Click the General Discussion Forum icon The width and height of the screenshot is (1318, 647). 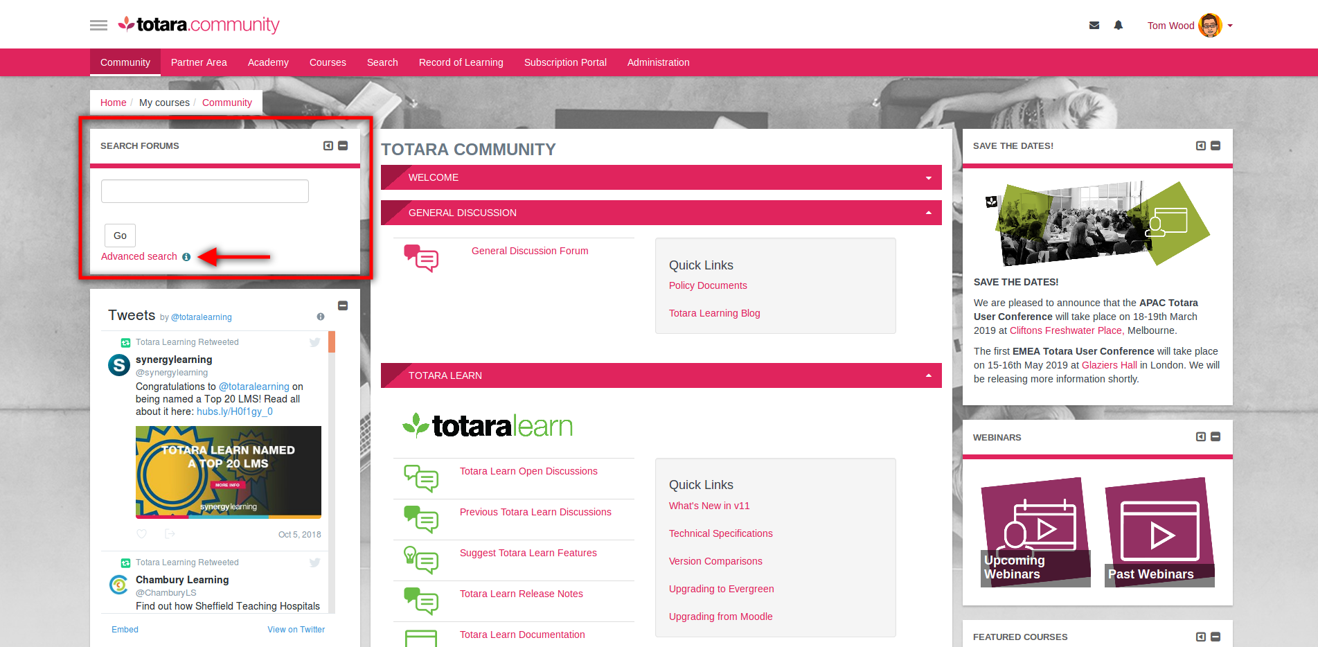421,258
